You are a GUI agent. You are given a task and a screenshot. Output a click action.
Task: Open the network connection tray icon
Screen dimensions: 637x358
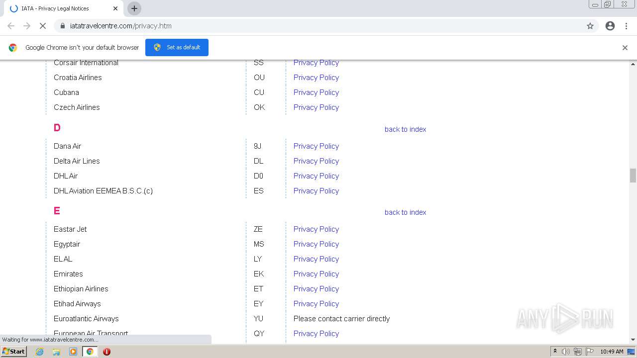pyautogui.click(x=577, y=352)
